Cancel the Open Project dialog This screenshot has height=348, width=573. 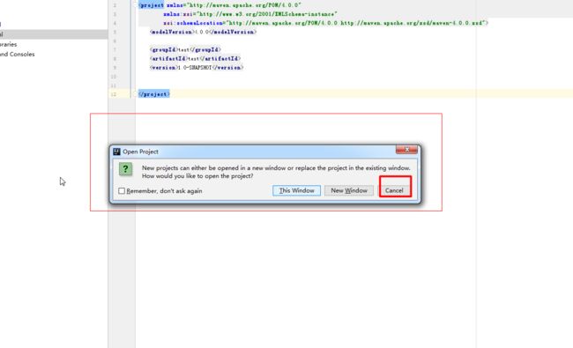coord(394,190)
